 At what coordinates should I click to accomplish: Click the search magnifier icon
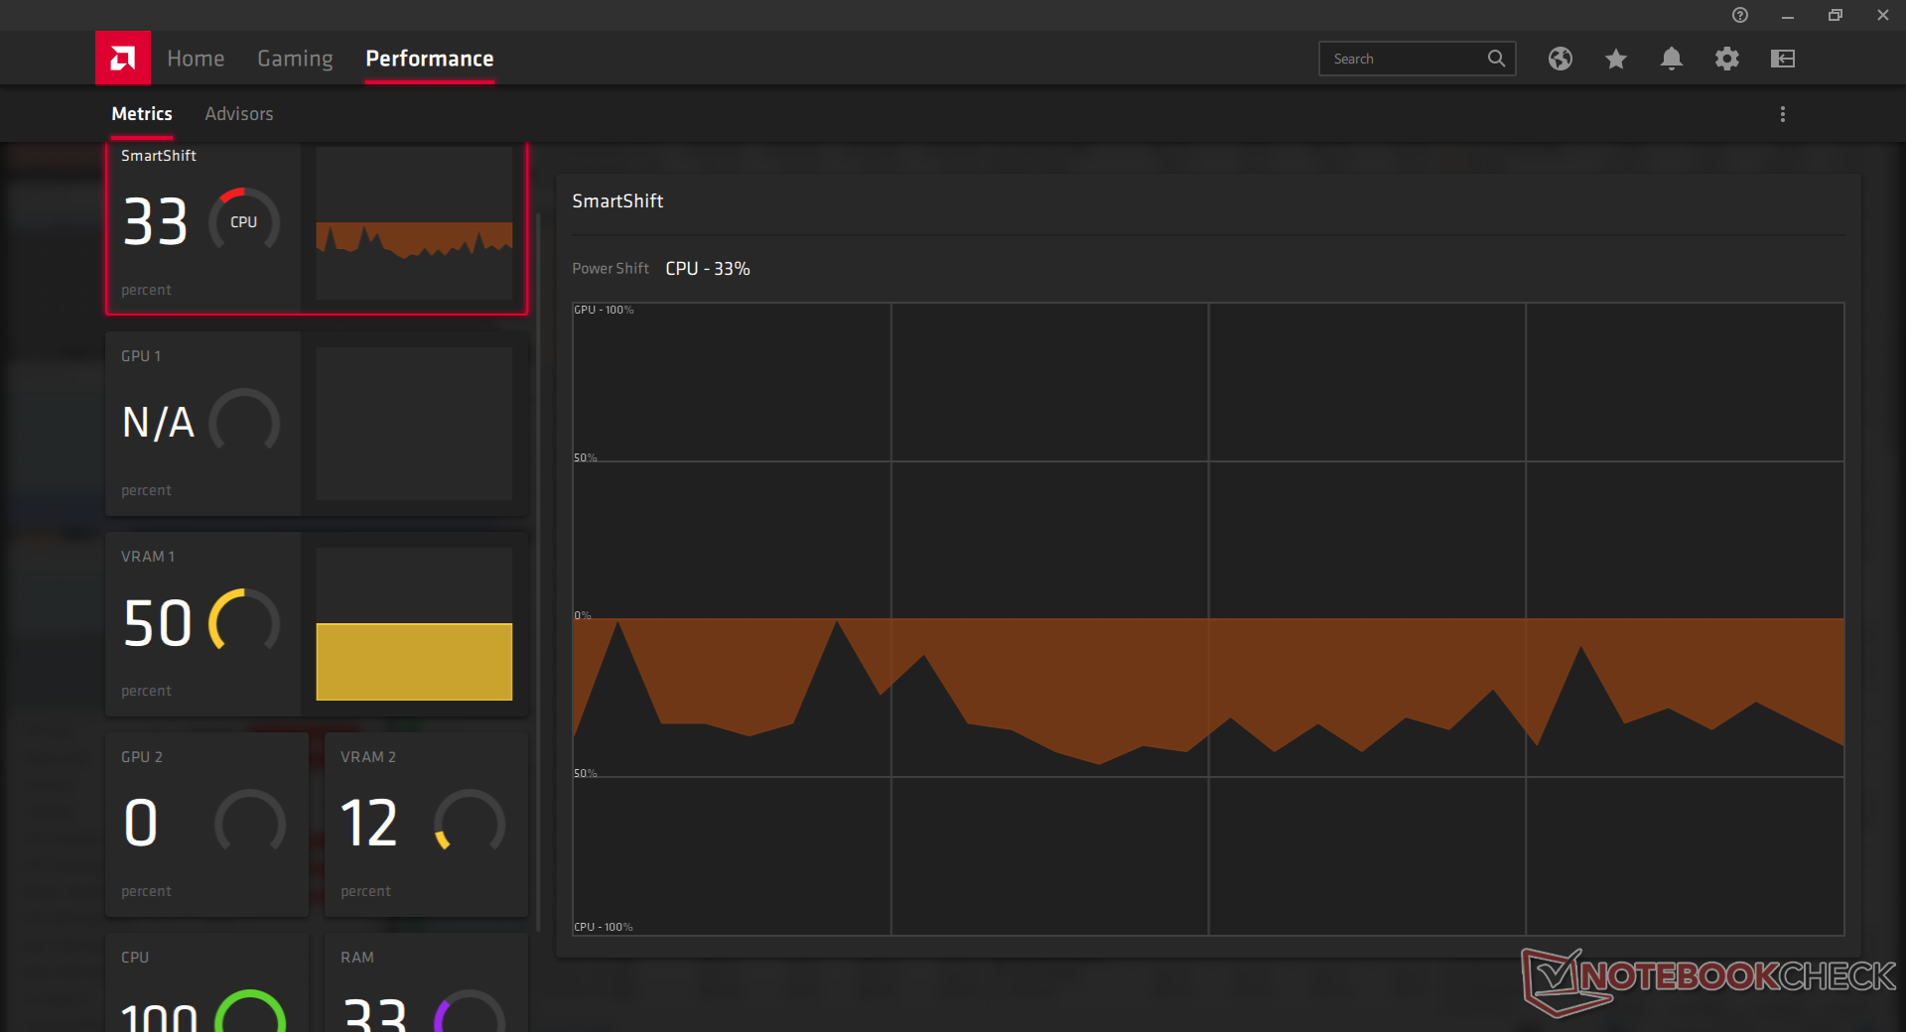(x=1496, y=59)
